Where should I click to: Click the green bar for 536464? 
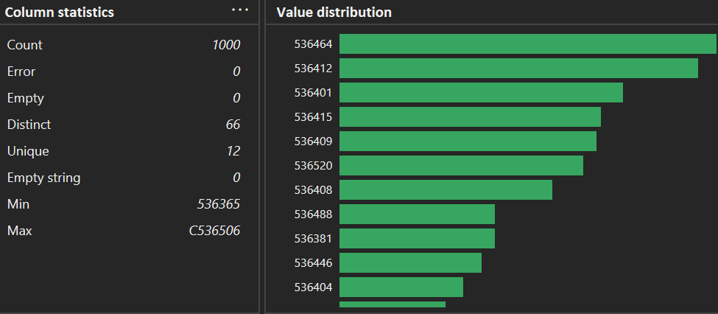tap(527, 44)
